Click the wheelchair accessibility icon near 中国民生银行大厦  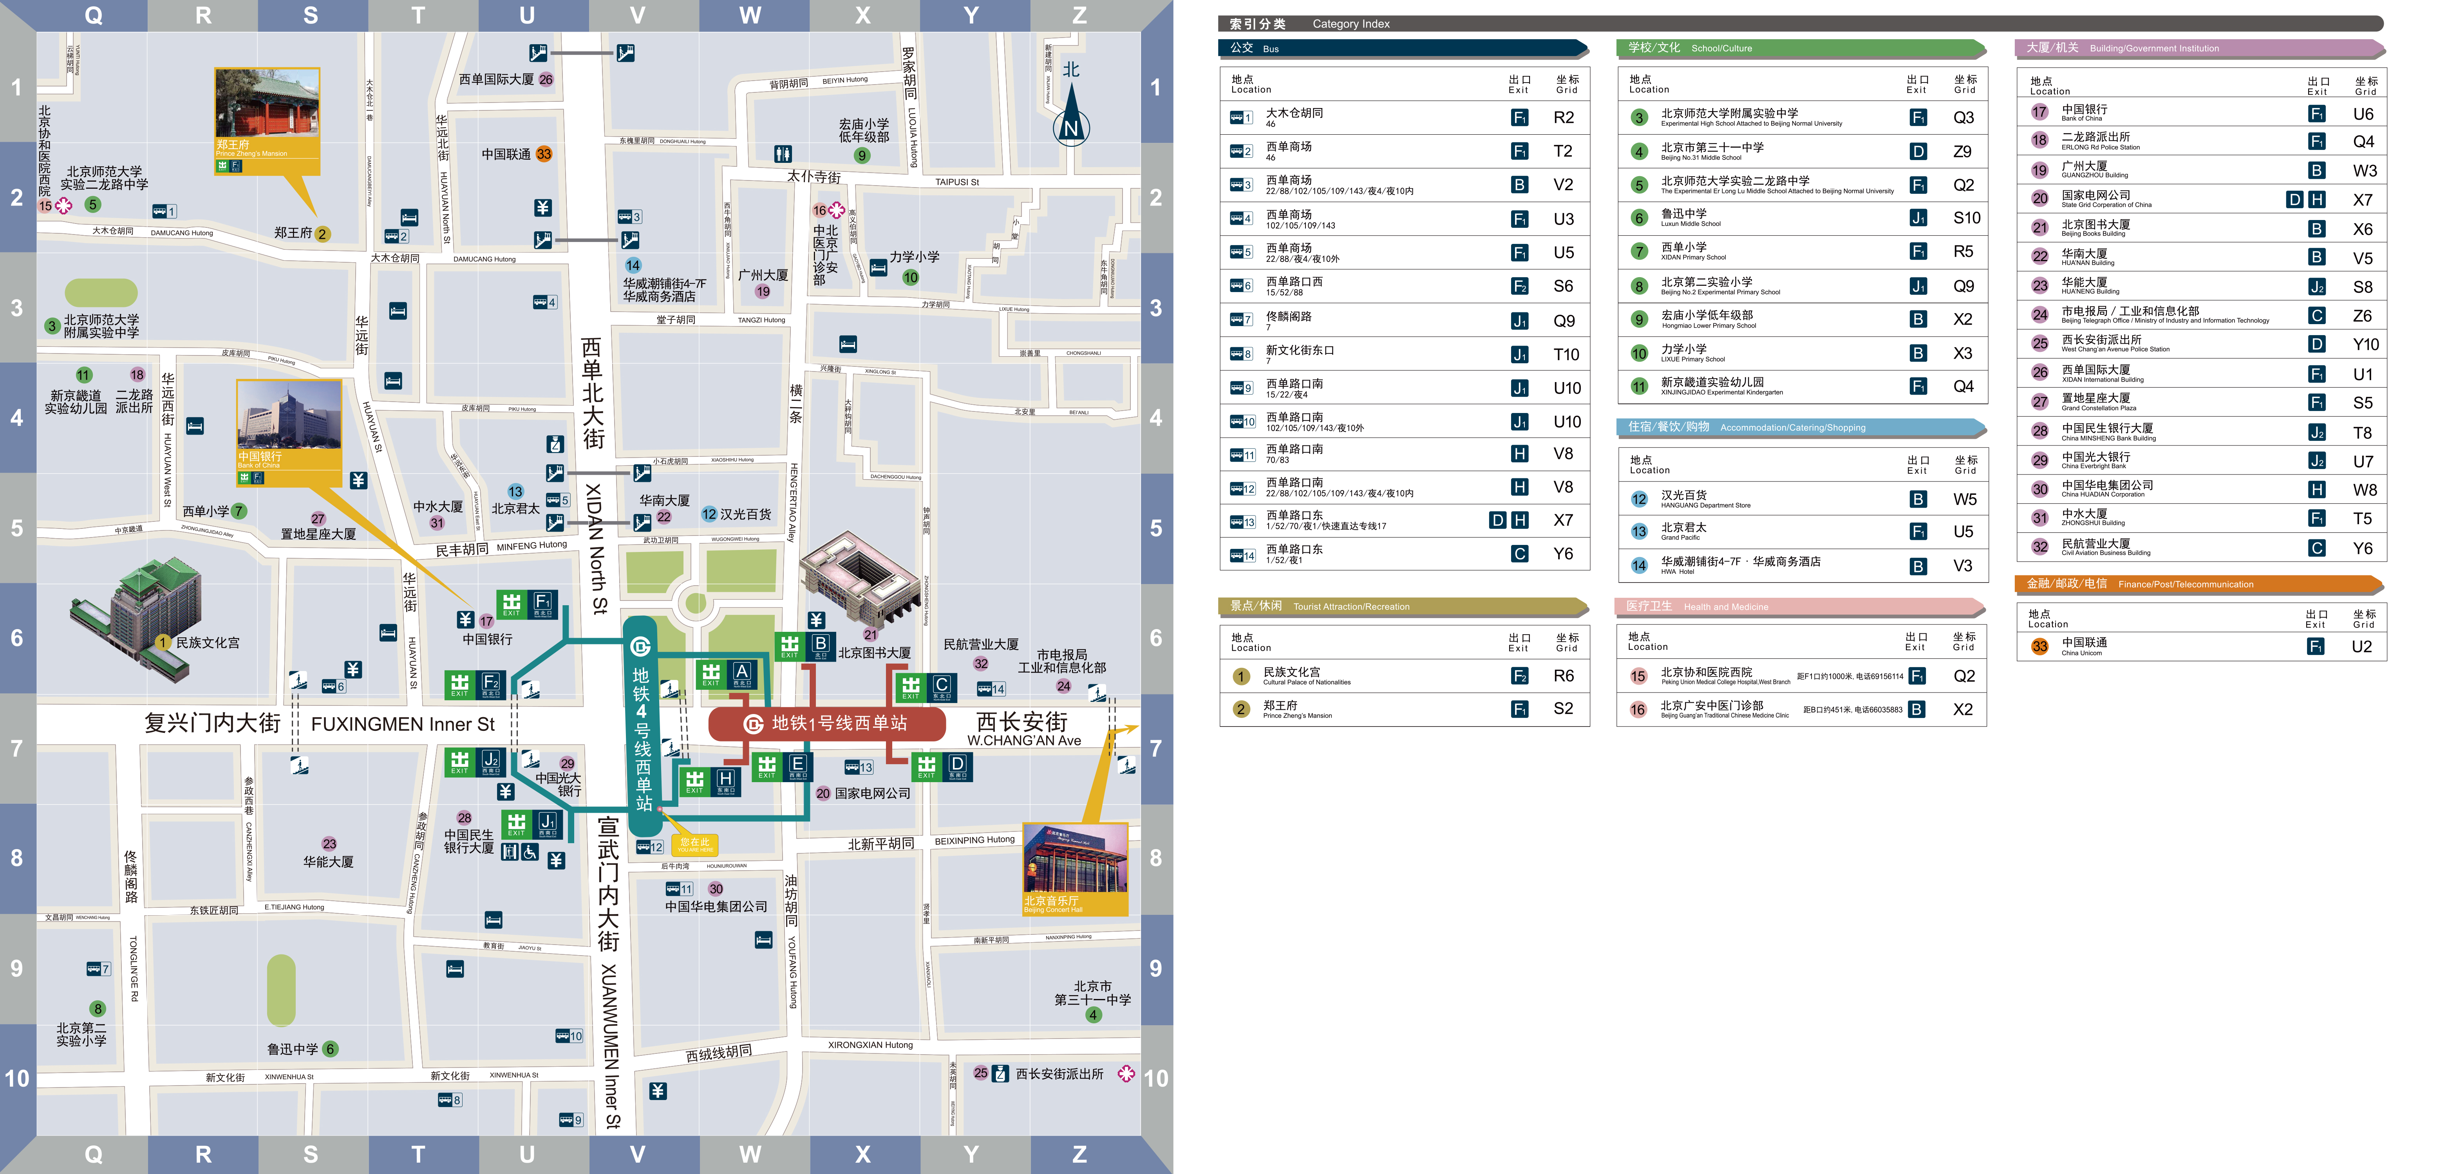[x=530, y=852]
